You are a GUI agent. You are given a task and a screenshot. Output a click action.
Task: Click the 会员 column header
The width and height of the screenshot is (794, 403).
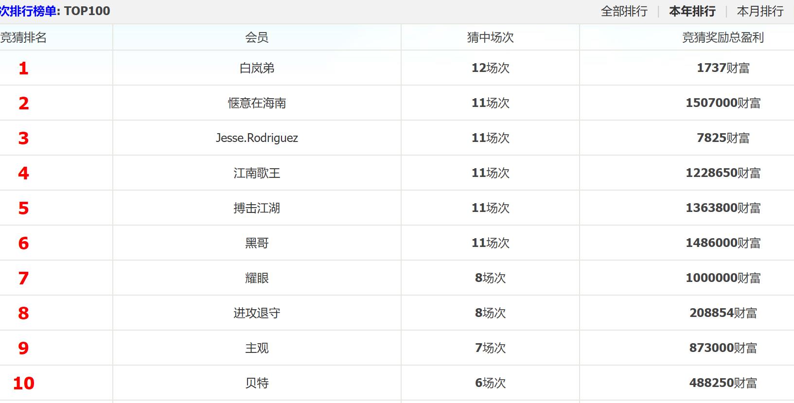257,37
